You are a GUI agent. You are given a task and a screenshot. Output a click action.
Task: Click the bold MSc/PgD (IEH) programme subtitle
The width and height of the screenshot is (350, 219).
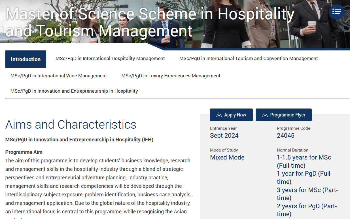point(79,140)
